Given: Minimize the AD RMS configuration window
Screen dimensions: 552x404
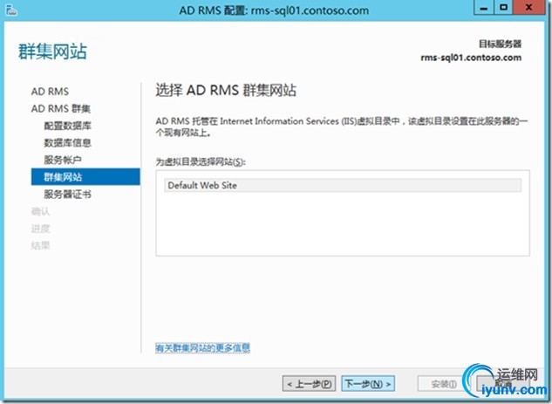Looking at the screenshot, I should 484,7.
